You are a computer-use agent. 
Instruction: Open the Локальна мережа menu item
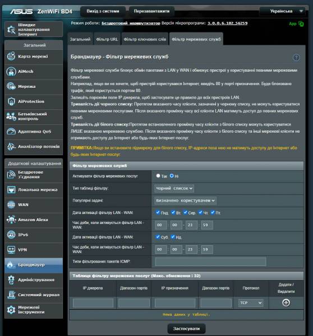(x=34, y=190)
